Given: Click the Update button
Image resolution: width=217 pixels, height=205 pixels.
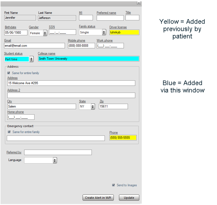Looking at the screenshot, I should (x=129, y=198).
